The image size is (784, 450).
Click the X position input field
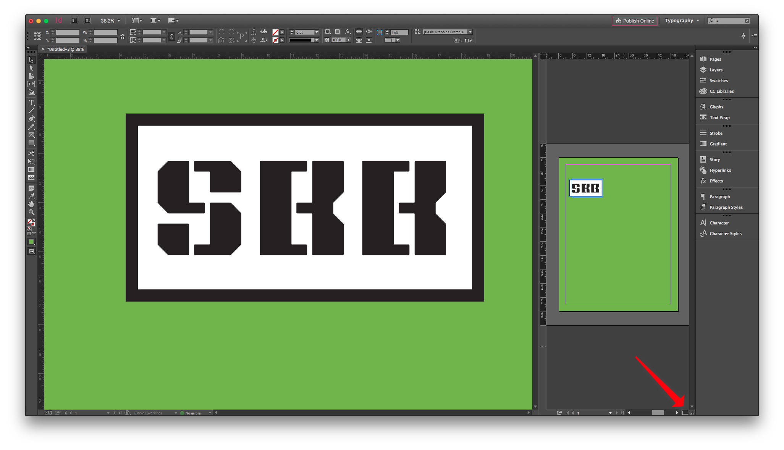point(68,32)
